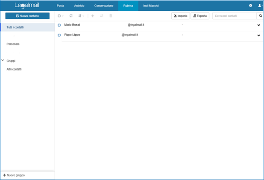Screen dimensions: 264x180
Task: Click the Legalmail logo
Action: [x=26, y=6]
